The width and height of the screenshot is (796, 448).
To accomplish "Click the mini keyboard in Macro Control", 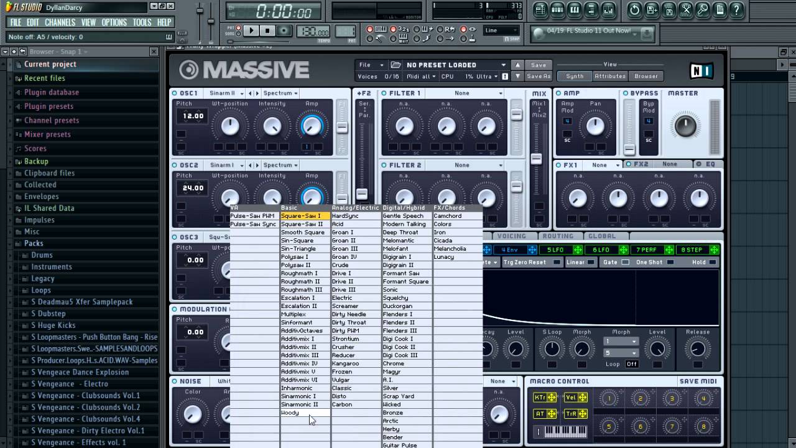I will click(565, 431).
